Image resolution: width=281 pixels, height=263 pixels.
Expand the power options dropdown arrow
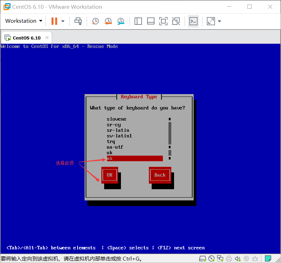coord(63,21)
